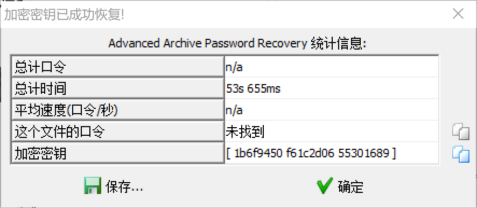Click the n/a value for 平均速度
The width and height of the screenshot is (477, 208).
[234, 110]
